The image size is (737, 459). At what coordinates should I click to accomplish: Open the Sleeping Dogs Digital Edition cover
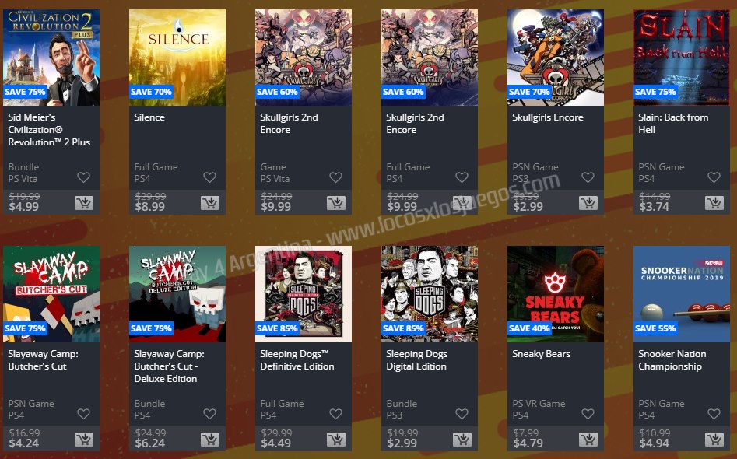pos(430,294)
